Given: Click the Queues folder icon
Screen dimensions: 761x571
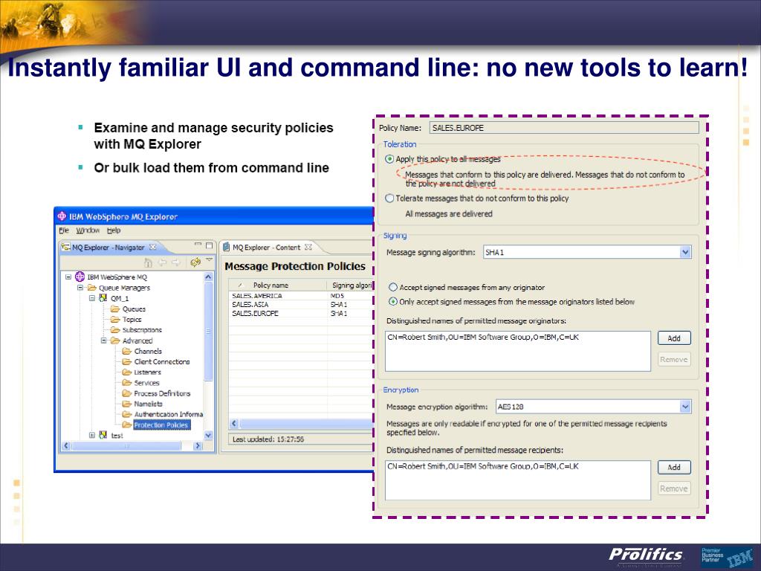Looking at the screenshot, I should [x=115, y=309].
